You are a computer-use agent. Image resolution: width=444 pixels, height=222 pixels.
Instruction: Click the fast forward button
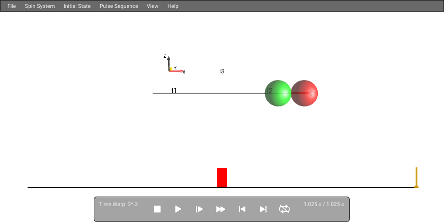click(220, 209)
